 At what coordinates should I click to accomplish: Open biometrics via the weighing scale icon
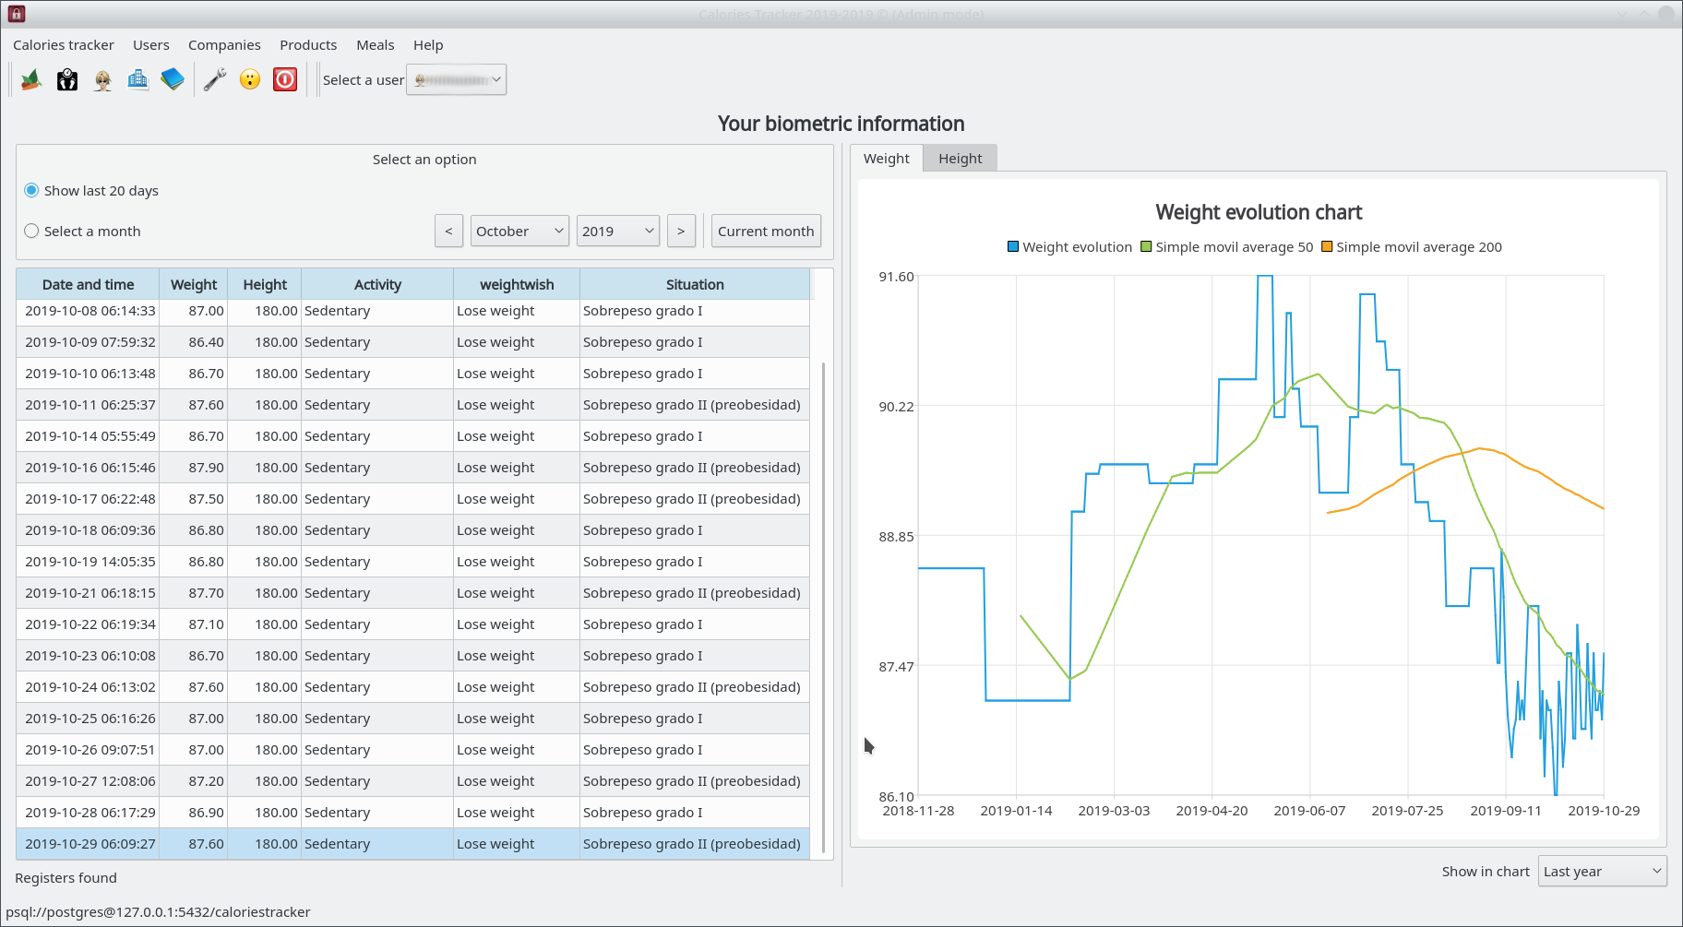[67, 80]
